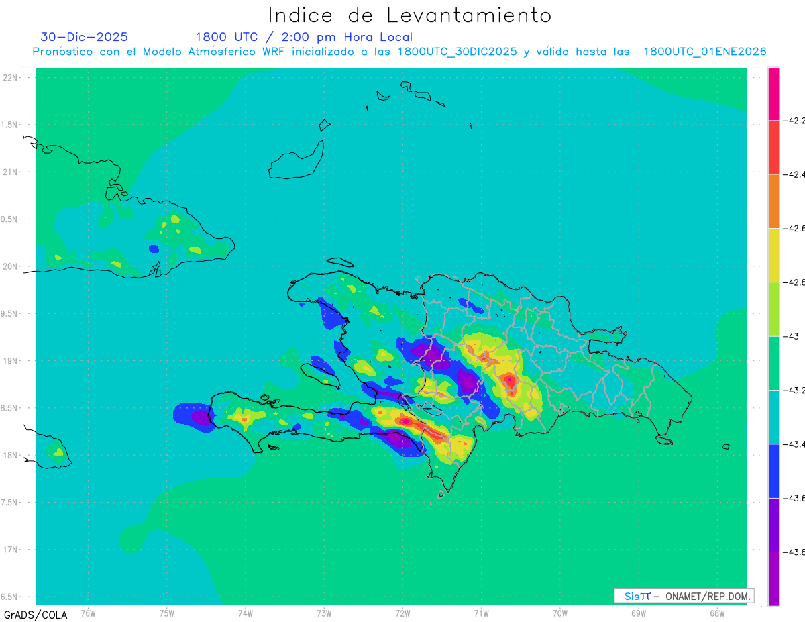Pick the orange color bar segment
The width and height of the screenshot is (805, 622).
[773, 201]
